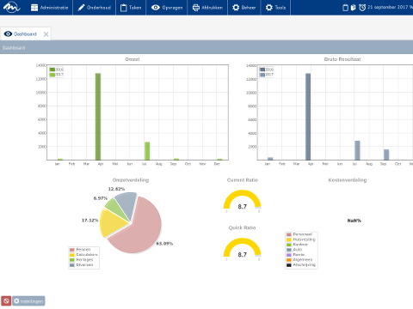This screenshot has height=309, width=413.
Task: Click the 2016 legend swatch in Omzet chart
Action: click(x=52, y=70)
